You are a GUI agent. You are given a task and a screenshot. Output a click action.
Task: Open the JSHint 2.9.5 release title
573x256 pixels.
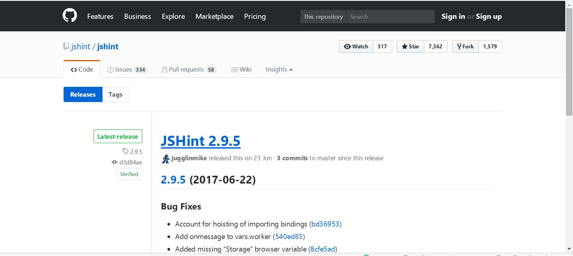pyautogui.click(x=201, y=141)
